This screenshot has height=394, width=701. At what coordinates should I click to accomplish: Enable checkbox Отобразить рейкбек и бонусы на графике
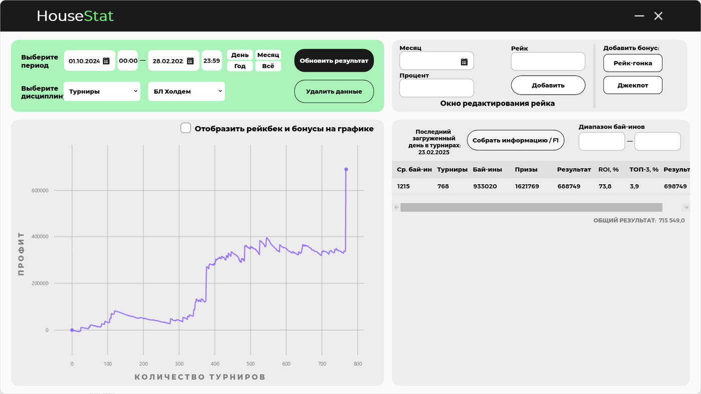point(185,128)
